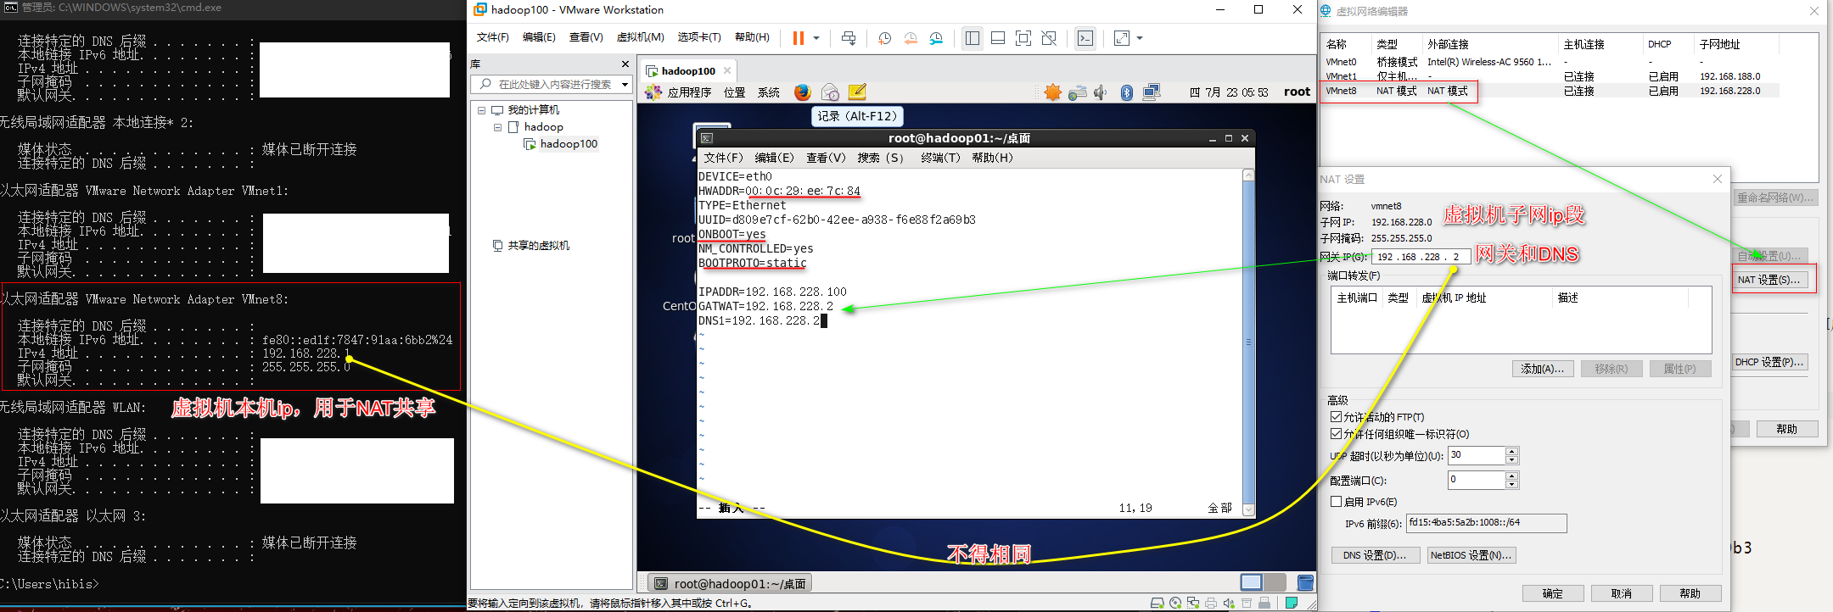Click the 网关 IP gateway input field

pyautogui.click(x=1421, y=257)
